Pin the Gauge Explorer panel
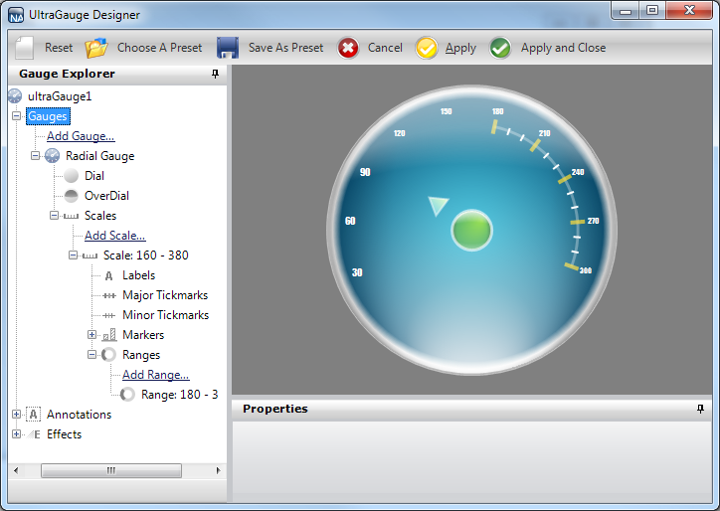The height and width of the screenshot is (511, 720). 216,75
